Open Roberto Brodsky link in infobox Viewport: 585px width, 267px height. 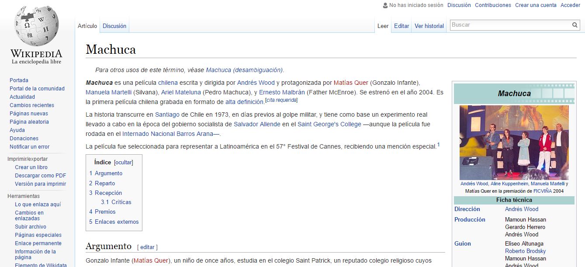tap(525, 251)
